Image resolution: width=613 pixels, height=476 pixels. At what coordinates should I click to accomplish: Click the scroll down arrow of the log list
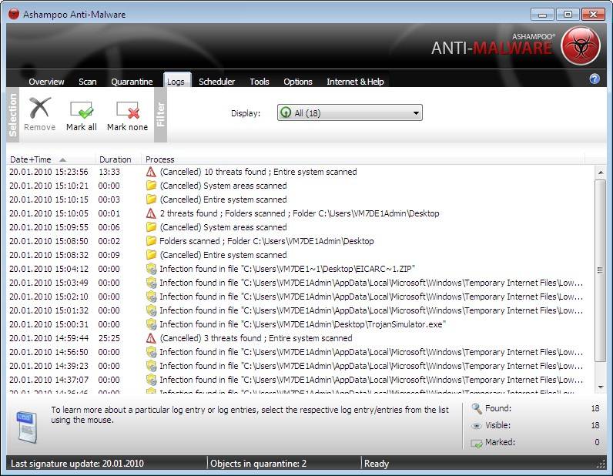601,387
